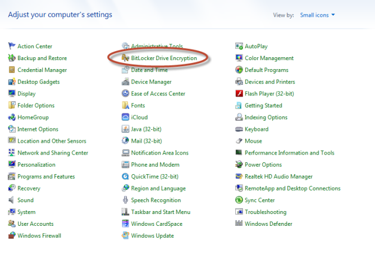Open Indexing Options link
Image resolution: width=375 pixels, height=264 pixels.
266,117
